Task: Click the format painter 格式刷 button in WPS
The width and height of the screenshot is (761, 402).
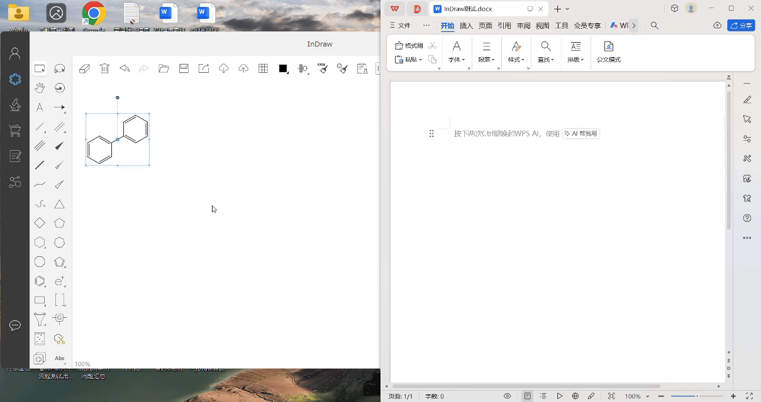Action: click(408, 46)
